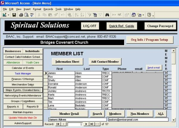Click the record number input field

pos(75,124)
